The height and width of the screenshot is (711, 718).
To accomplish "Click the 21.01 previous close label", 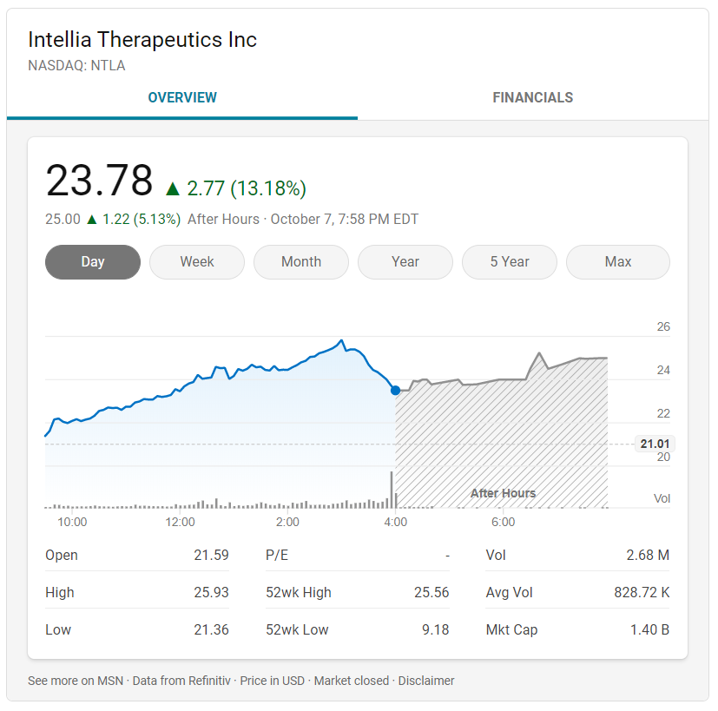I will [x=655, y=444].
